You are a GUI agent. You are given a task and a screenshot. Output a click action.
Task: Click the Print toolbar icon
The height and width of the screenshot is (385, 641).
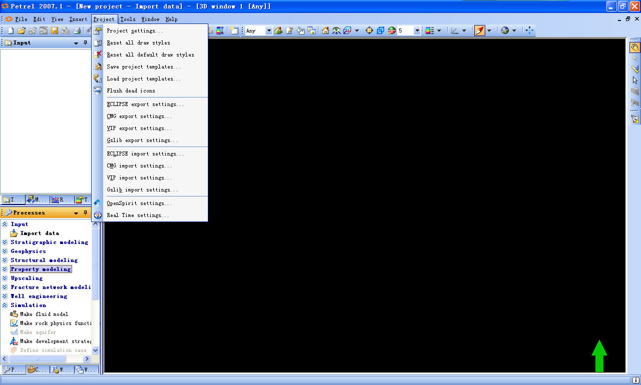tap(77, 31)
